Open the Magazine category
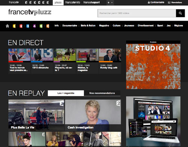Viewport: 188px width, 147px height. (x=104, y=25)
